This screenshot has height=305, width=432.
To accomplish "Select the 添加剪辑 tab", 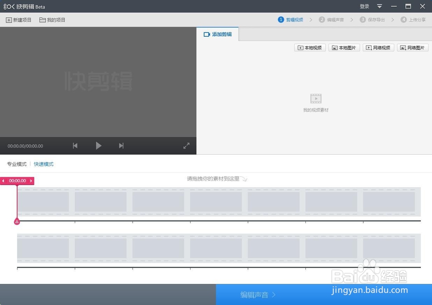I will 217,34.
